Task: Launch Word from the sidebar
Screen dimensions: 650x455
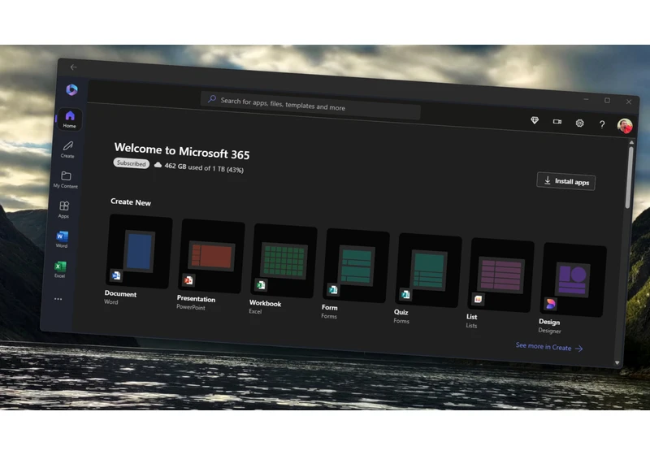Action: [x=62, y=239]
